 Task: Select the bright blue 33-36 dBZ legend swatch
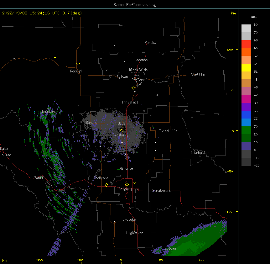(x=246, y=114)
